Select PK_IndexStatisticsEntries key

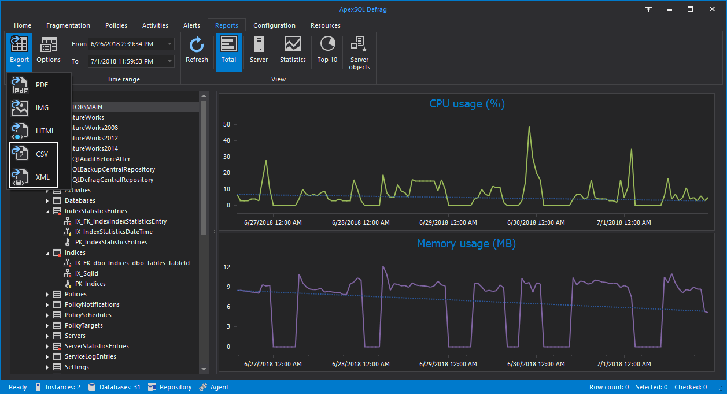[111, 242]
